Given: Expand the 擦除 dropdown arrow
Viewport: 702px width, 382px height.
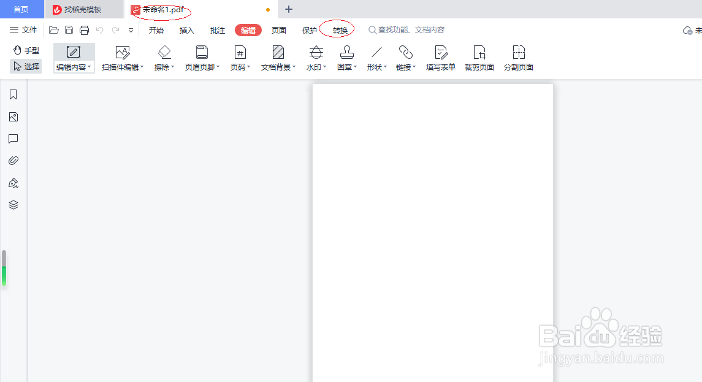Looking at the screenshot, I should click(173, 67).
